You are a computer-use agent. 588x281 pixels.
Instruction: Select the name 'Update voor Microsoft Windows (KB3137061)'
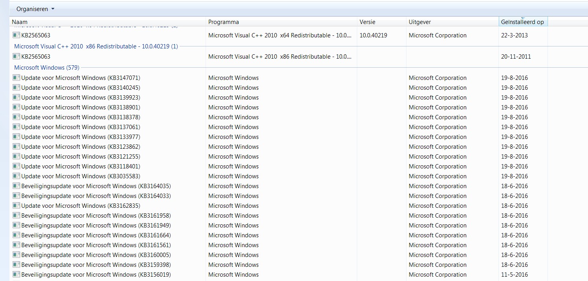(x=81, y=127)
